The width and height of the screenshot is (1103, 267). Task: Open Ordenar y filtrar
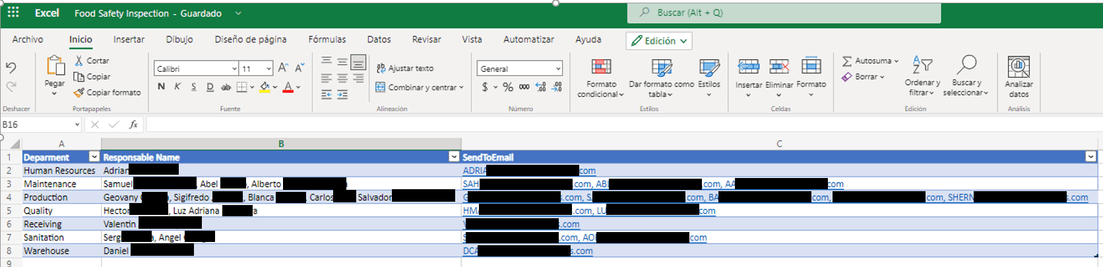click(x=922, y=76)
